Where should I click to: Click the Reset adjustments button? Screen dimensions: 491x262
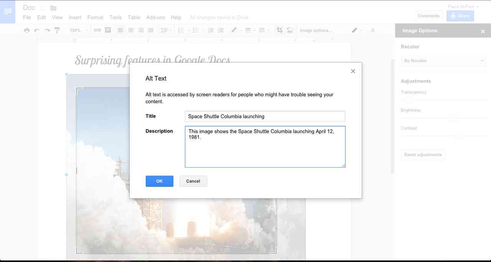point(423,155)
